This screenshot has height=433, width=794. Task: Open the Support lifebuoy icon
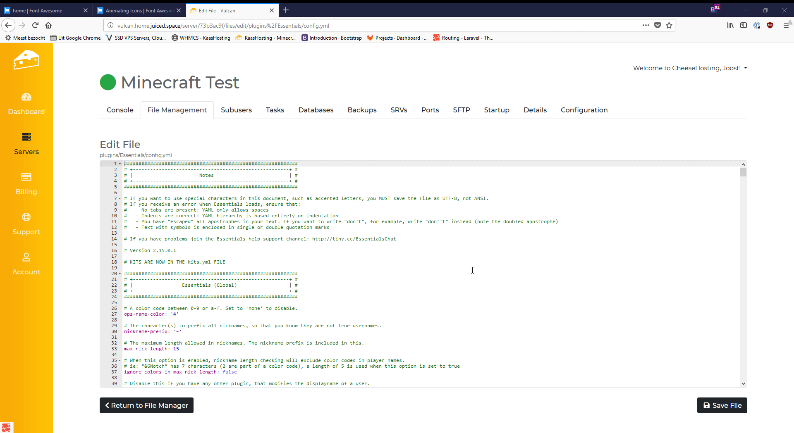coord(26,217)
